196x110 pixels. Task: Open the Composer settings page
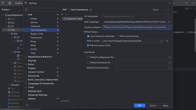pyautogui.click(x=36, y=26)
